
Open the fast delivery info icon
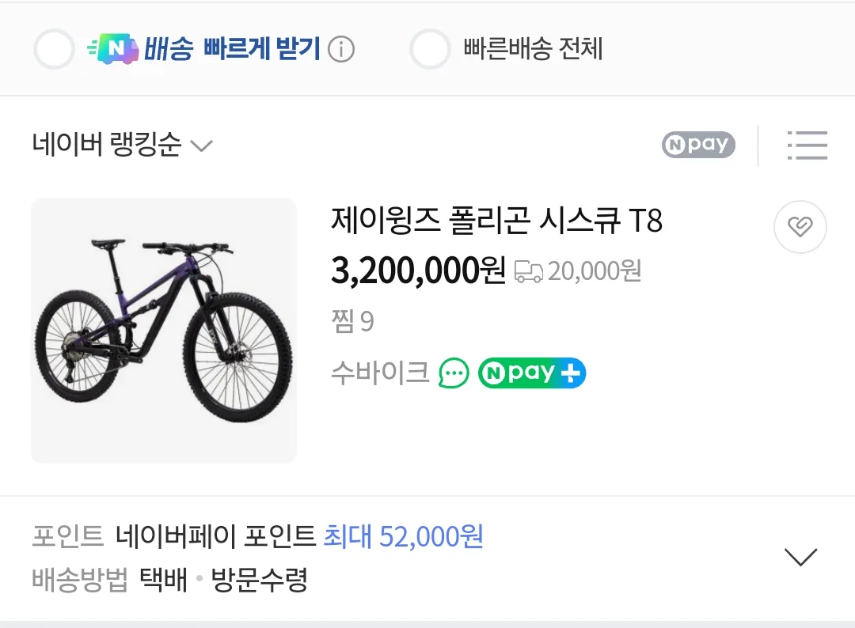point(341,50)
